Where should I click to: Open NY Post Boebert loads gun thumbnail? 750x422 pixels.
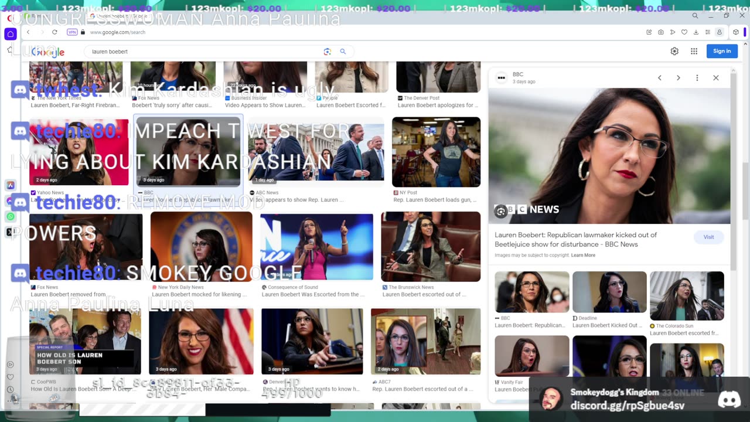pos(436,152)
